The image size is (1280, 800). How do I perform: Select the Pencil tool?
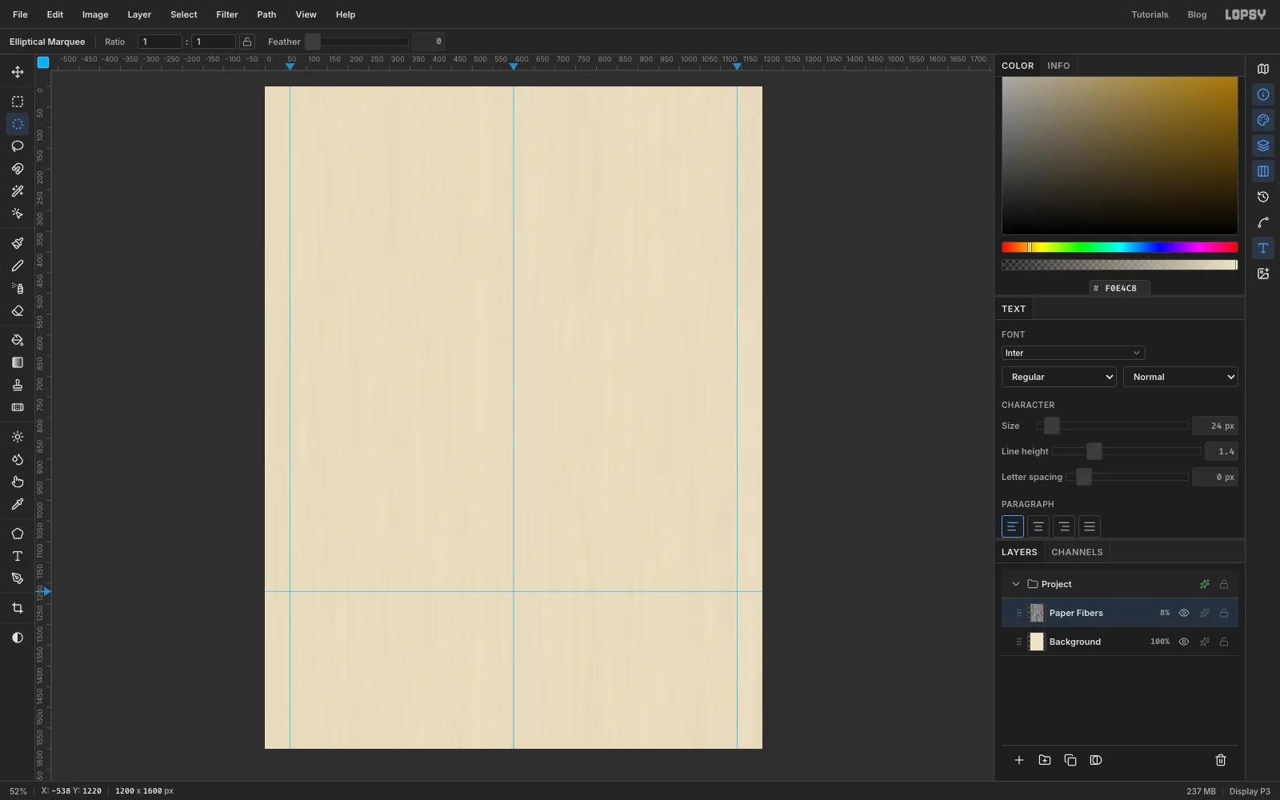[18, 266]
